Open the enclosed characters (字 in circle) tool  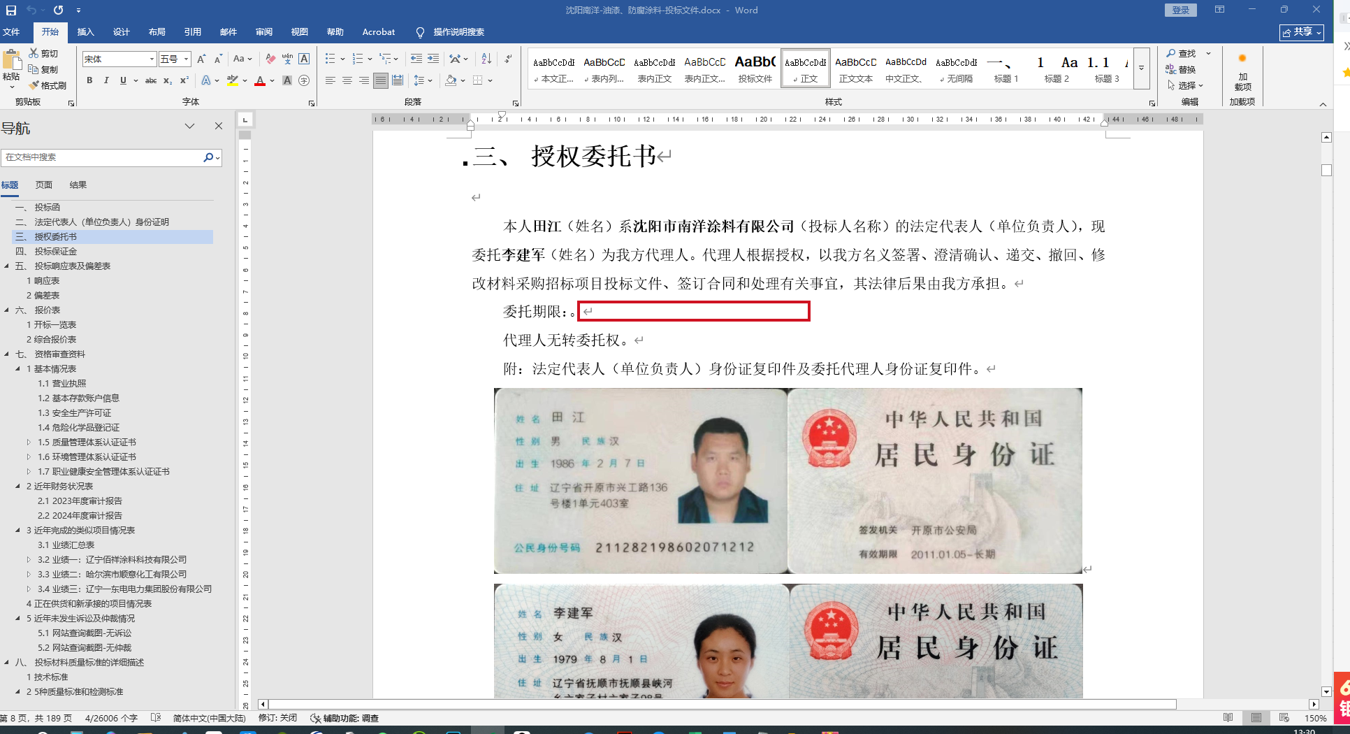coord(304,80)
